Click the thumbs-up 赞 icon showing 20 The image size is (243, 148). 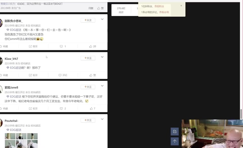click(91, 46)
